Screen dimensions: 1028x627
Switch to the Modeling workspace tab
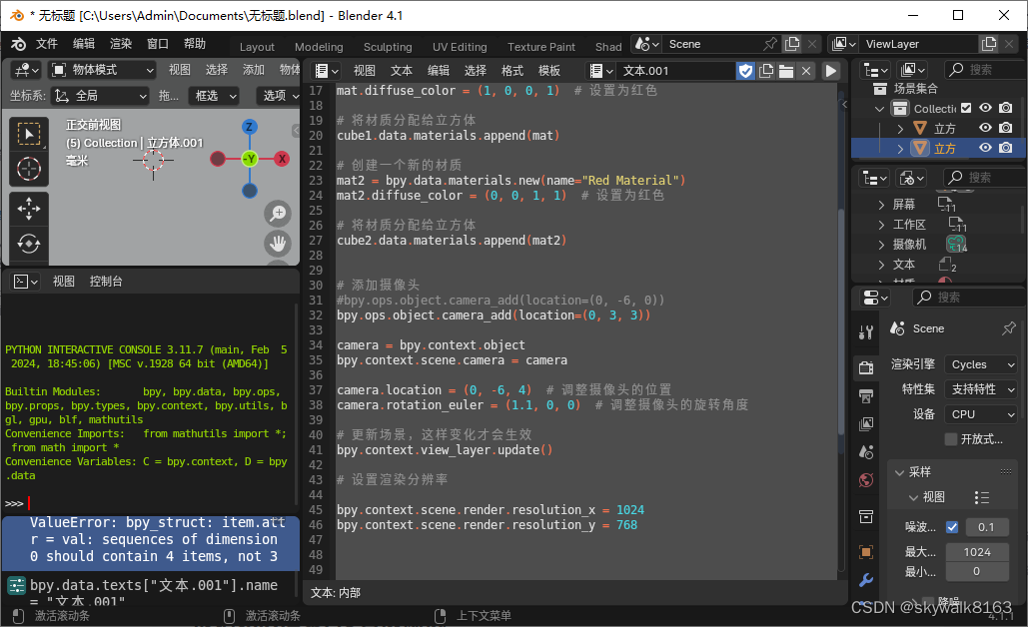(x=319, y=47)
